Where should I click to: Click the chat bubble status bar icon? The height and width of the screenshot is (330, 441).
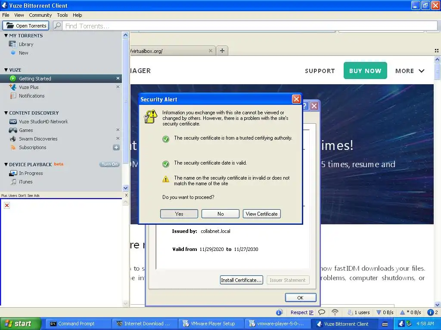(x=322, y=312)
